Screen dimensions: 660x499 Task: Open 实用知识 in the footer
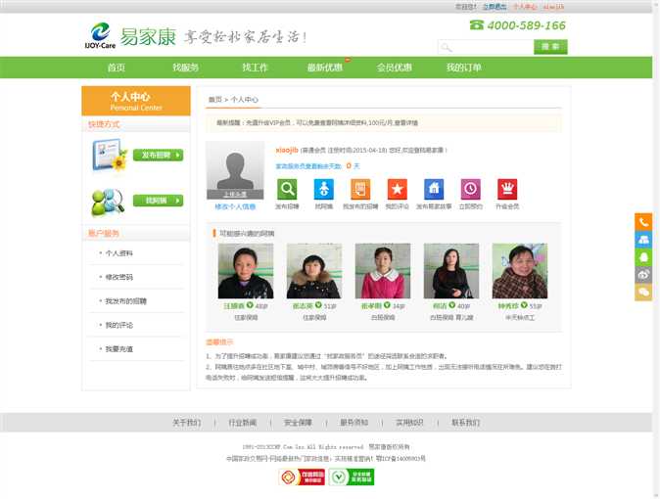click(x=409, y=423)
